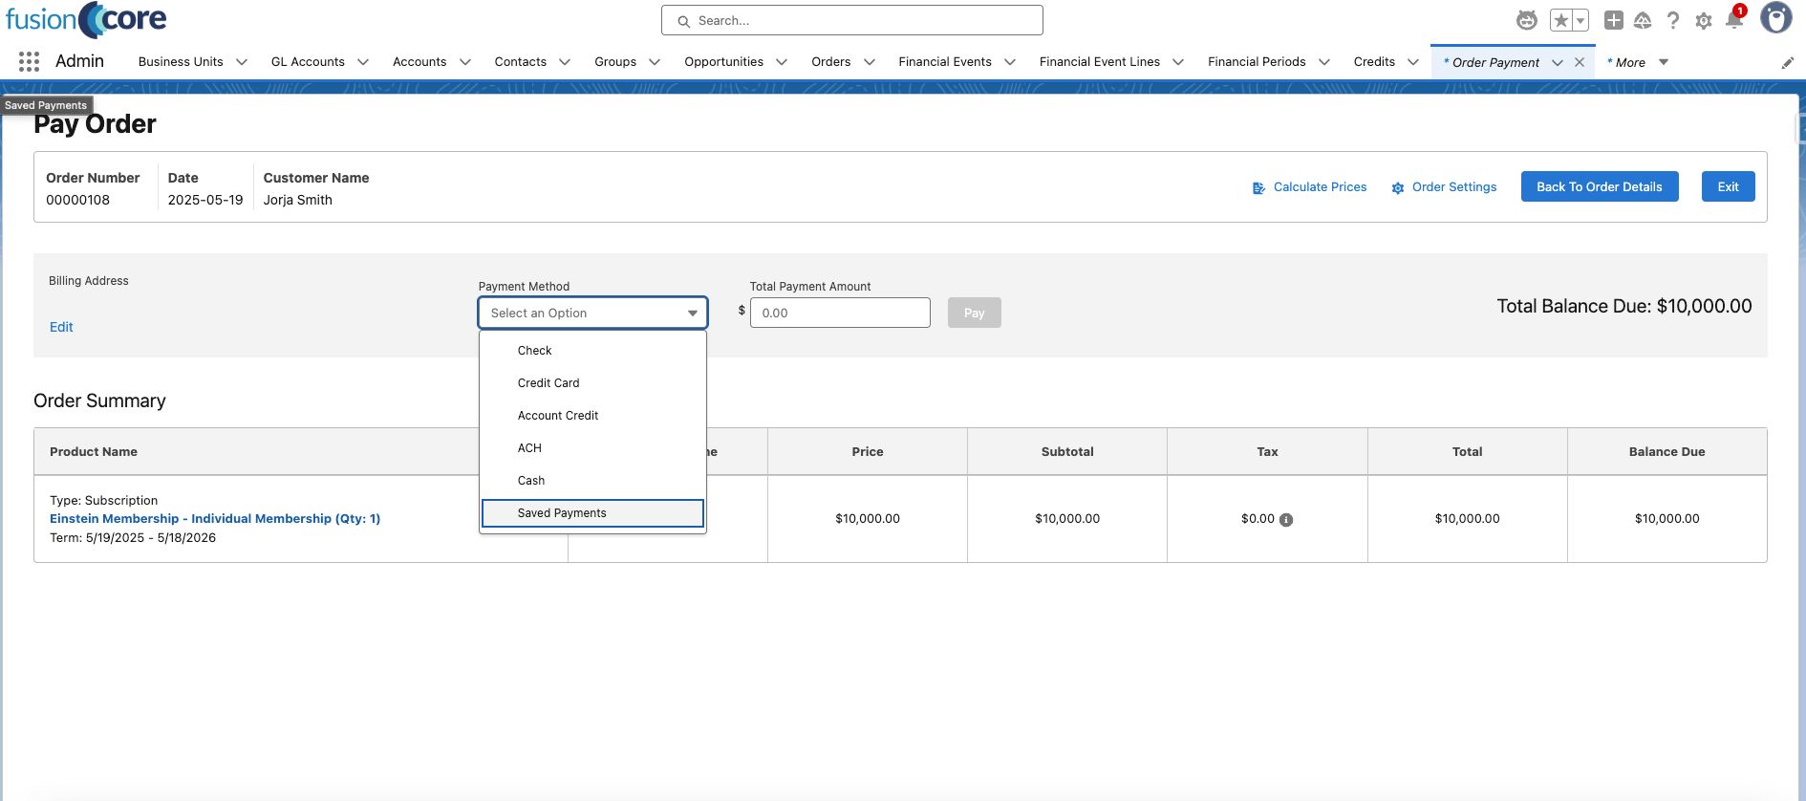Open the Notifications bell icon
Screen dimensions: 1806x801
coord(1734,20)
